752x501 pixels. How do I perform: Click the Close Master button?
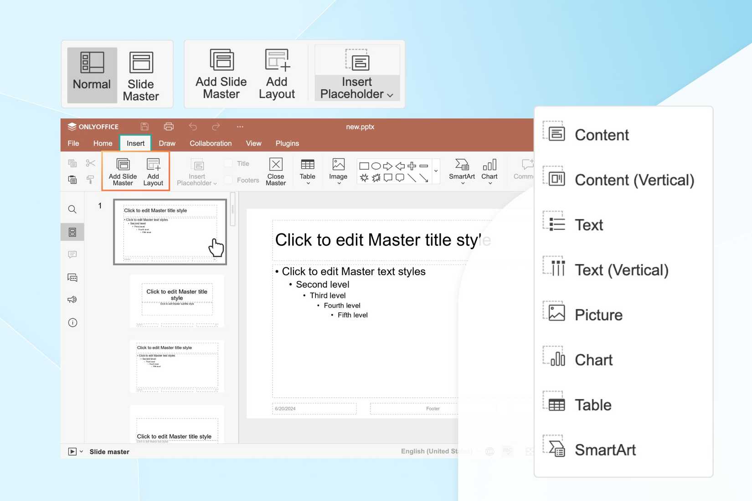276,171
